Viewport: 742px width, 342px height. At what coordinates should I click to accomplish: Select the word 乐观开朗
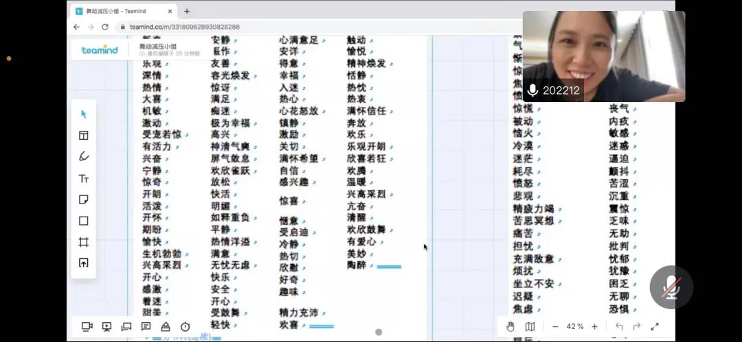pyautogui.click(x=366, y=147)
